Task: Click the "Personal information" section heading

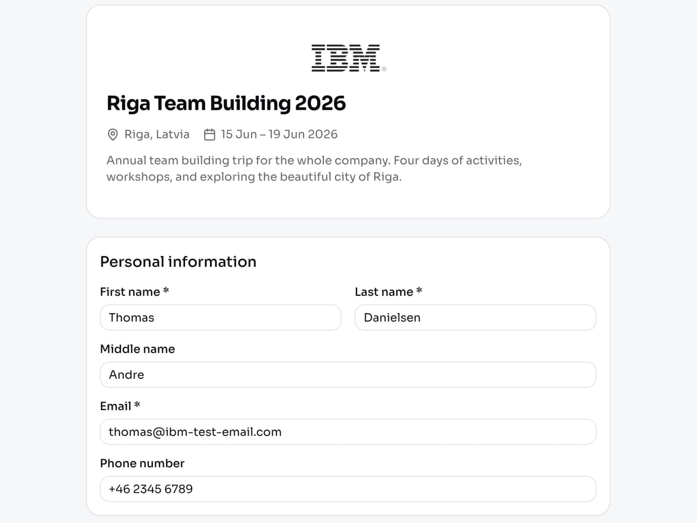Action: point(178,261)
